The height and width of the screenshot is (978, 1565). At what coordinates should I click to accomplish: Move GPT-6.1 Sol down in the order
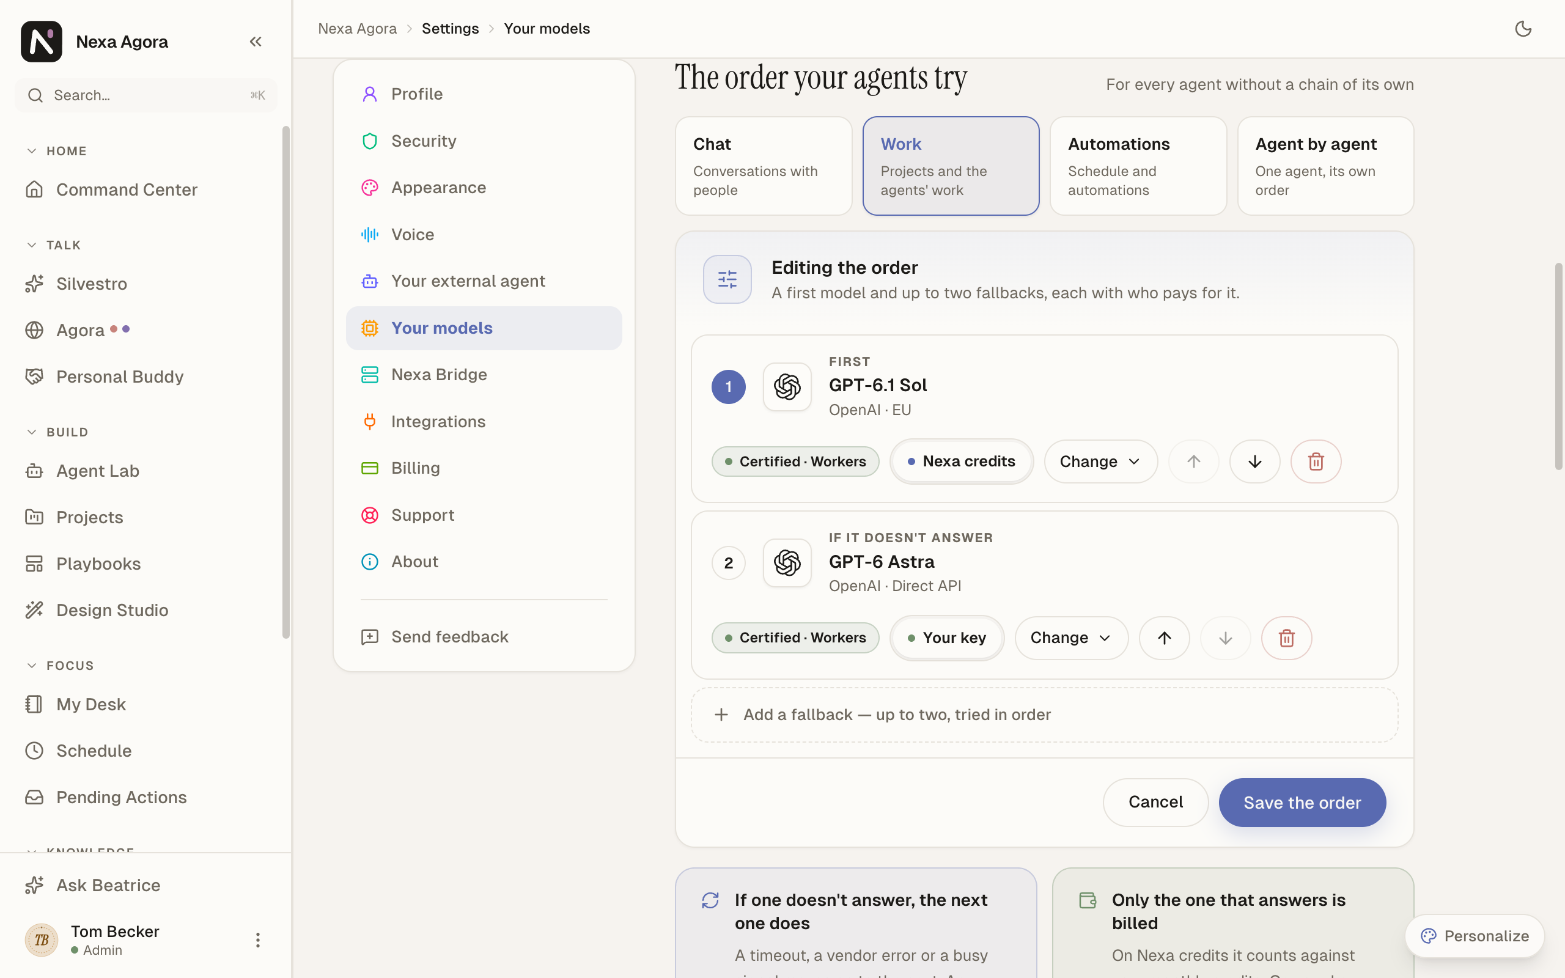1254,461
